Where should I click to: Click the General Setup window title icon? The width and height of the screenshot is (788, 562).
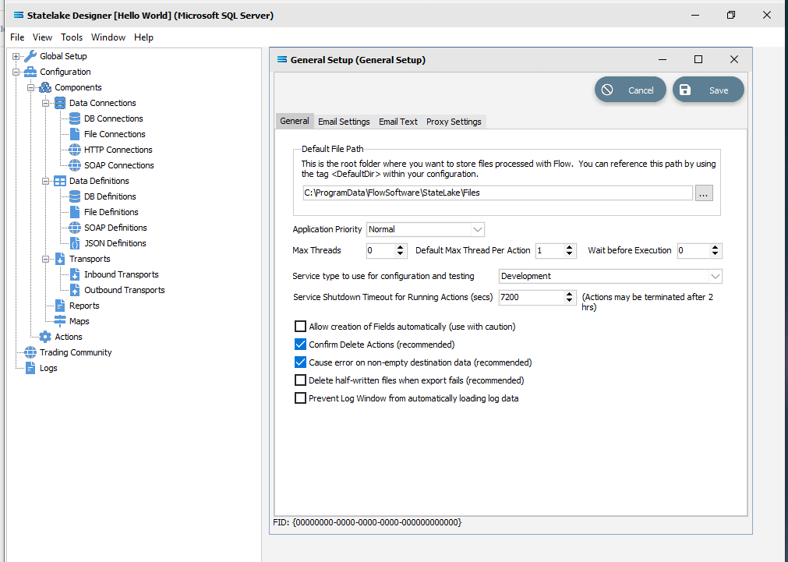click(x=282, y=60)
